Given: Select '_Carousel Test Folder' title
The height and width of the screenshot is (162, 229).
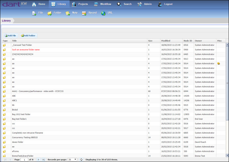Looking at the screenshot, I should pyautogui.click(x=22, y=45).
